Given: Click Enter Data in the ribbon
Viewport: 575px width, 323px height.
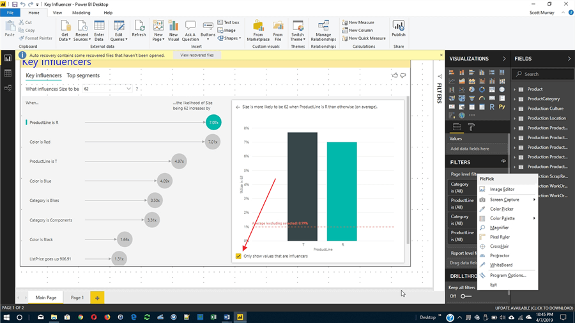Looking at the screenshot, I should click(99, 31).
